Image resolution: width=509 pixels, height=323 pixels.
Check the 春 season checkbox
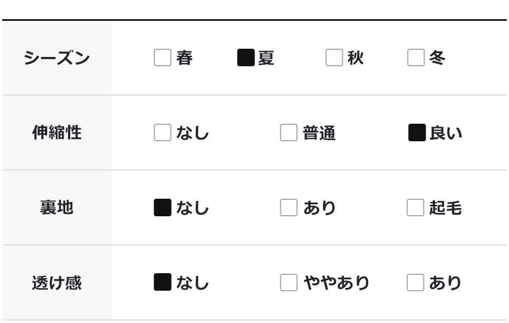pos(162,57)
